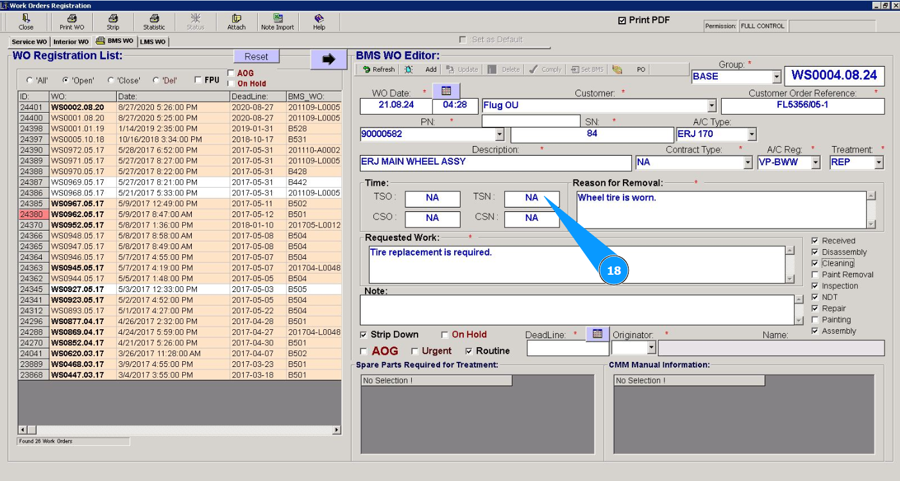Select work order WS0967.05.17 row
900x481 pixels.
(x=77, y=204)
